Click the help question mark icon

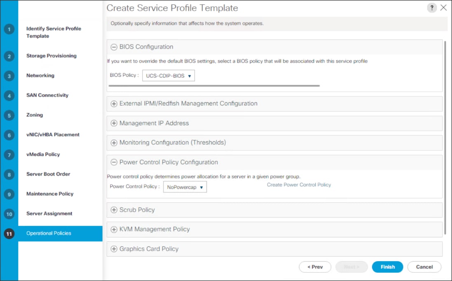tap(431, 8)
